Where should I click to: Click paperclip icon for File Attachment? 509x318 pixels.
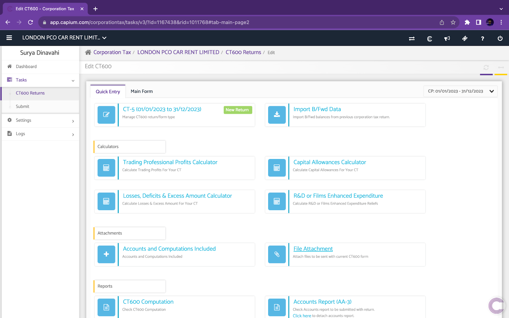point(277,254)
